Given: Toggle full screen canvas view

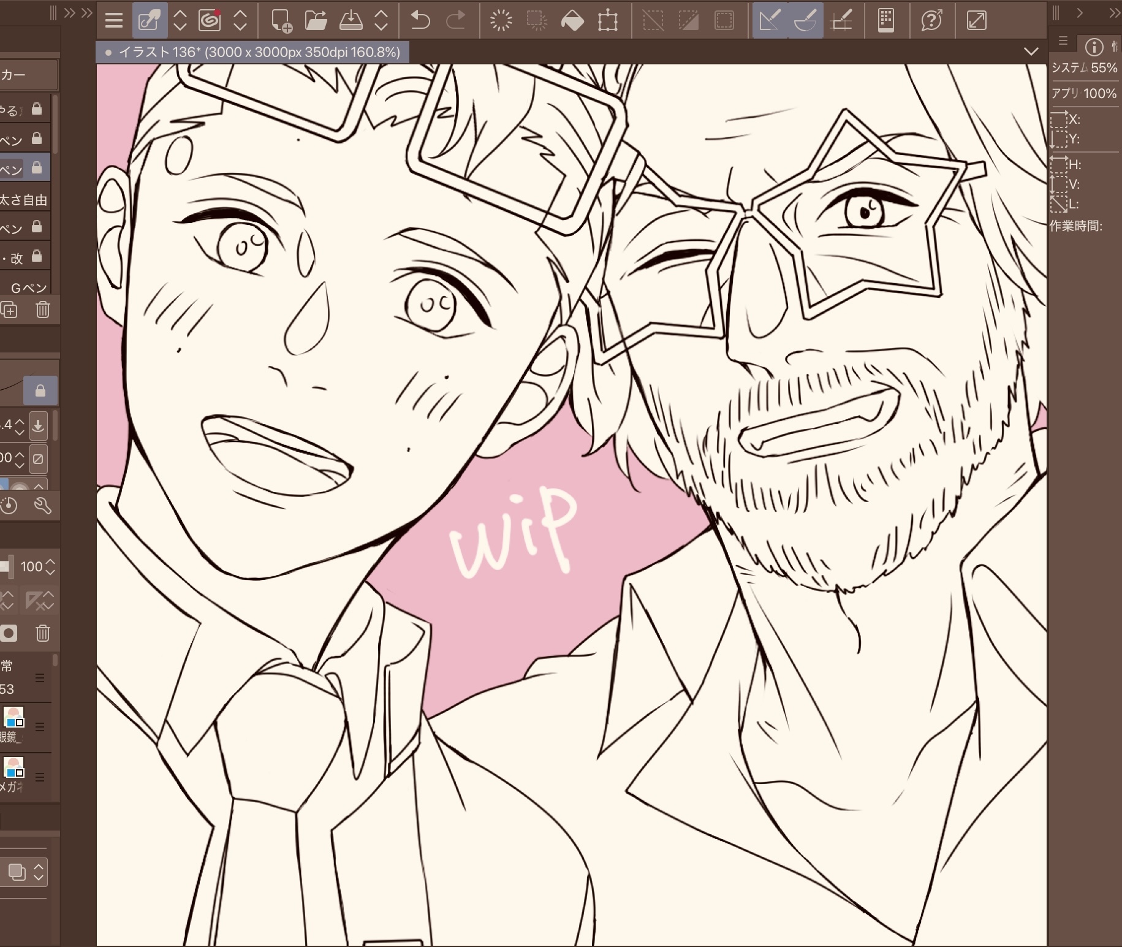Looking at the screenshot, I should 976,20.
